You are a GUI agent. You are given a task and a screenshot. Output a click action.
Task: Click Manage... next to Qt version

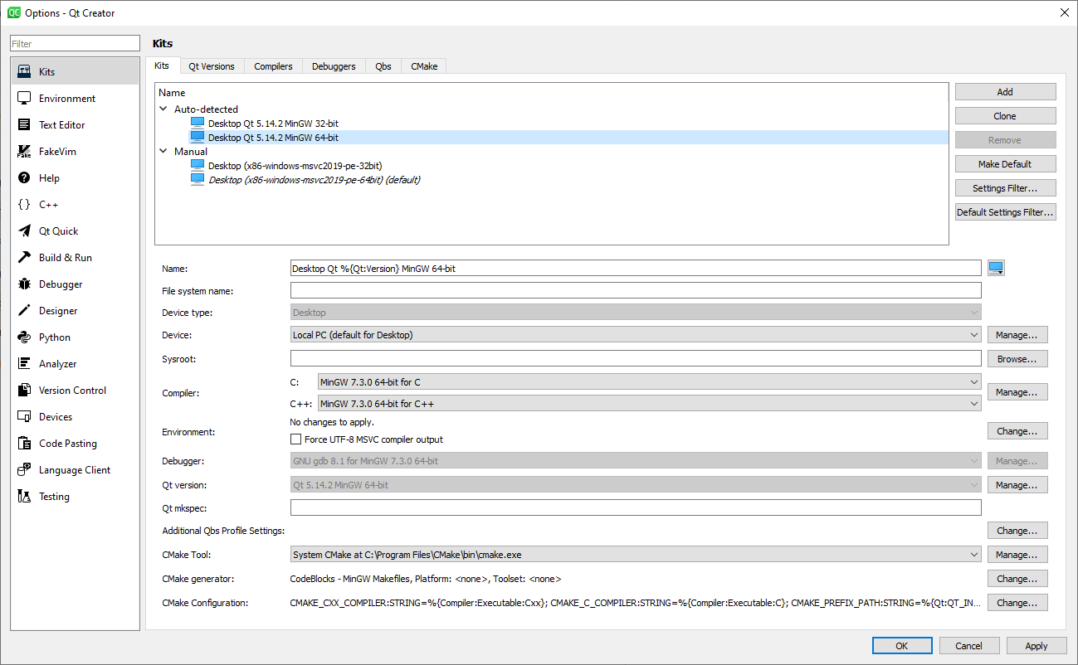coord(1017,485)
